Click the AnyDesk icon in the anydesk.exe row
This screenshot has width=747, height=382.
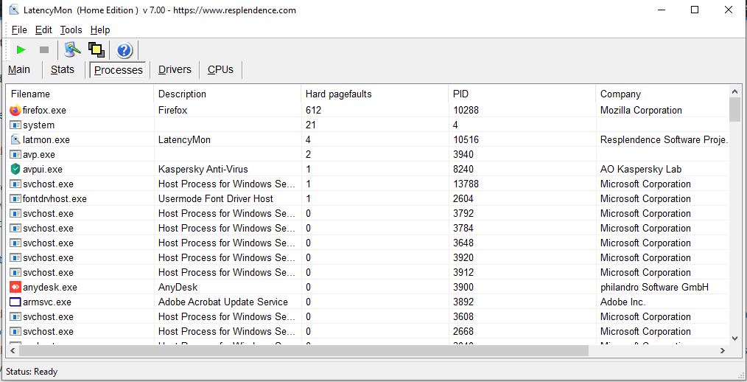(15, 287)
